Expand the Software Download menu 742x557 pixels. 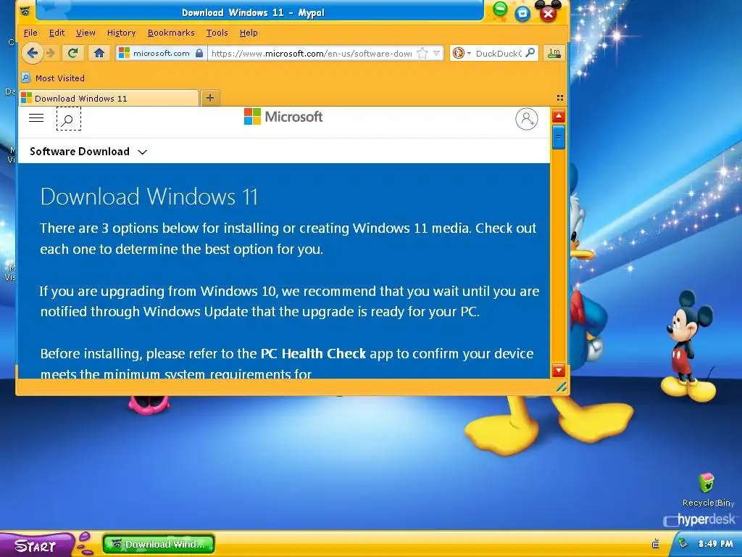tap(88, 152)
